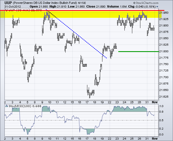Click the Nov label under the StochRSI panel
The width and height of the screenshot is (173, 141).
tap(155, 138)
